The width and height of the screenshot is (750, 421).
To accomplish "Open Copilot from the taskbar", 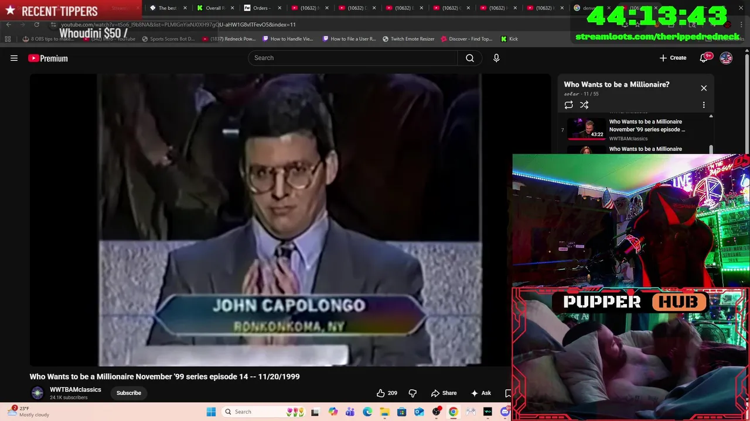I will 333,412.
